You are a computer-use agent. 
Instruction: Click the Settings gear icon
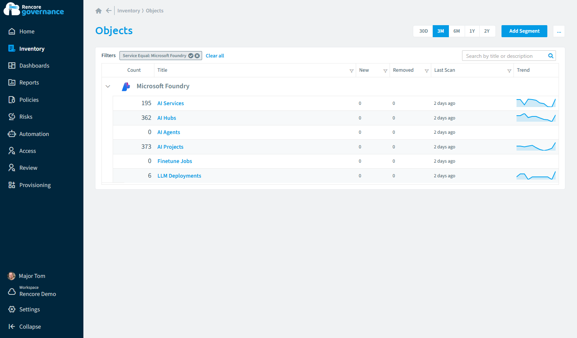coord(12,309)
